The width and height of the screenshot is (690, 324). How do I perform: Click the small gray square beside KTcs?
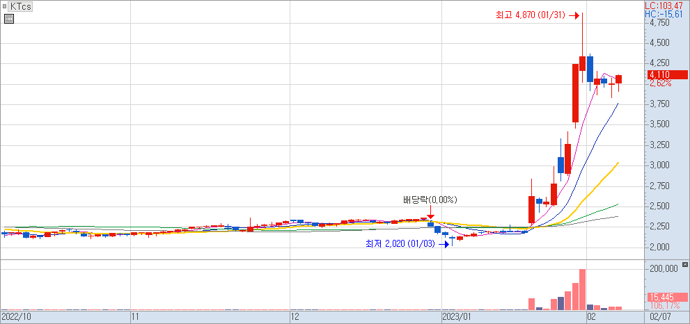click(x=4, y=6)
